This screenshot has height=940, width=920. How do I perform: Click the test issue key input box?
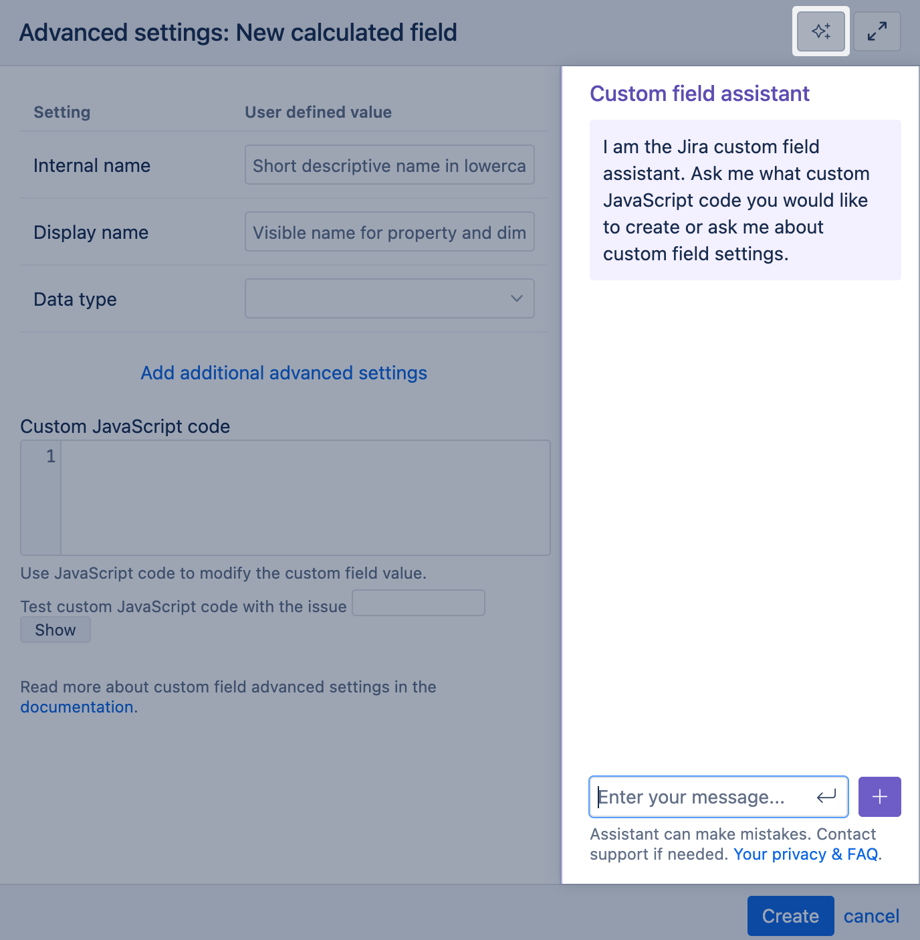click(x=418, y=603)
